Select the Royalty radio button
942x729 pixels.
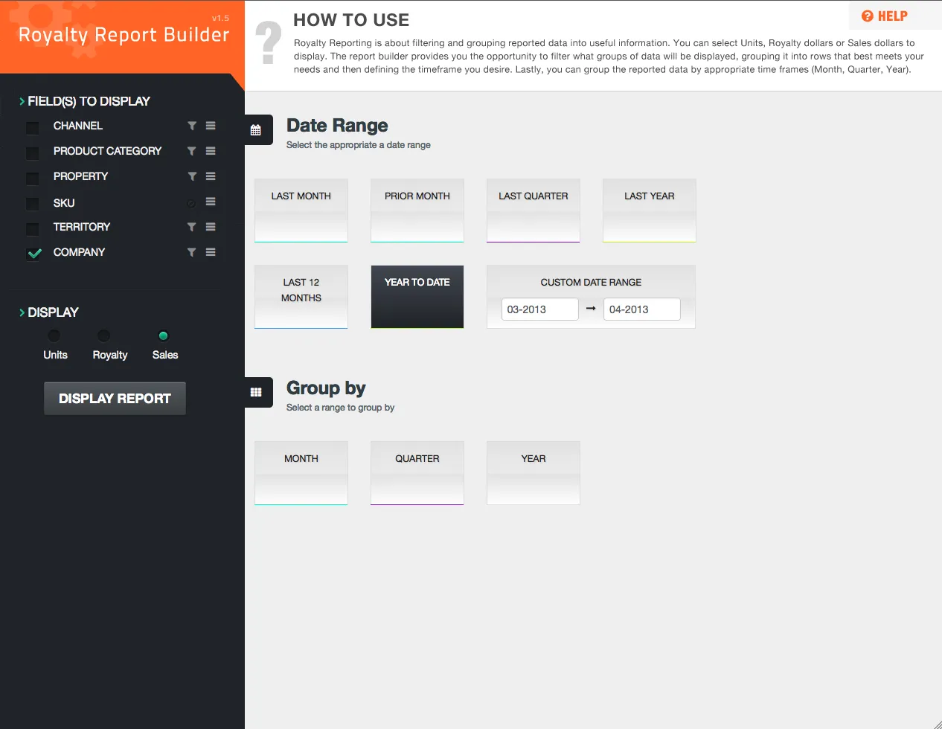103,335
